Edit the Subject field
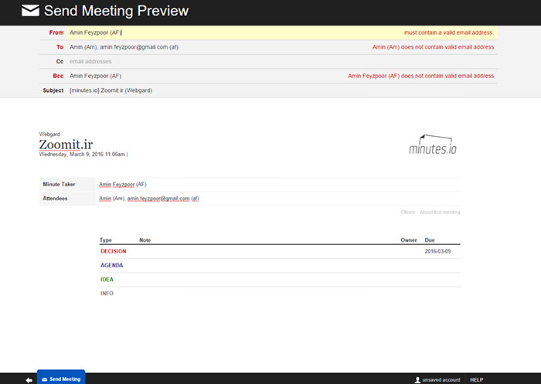541x384 pixels. pyautogui.click(x=281, y=90)
